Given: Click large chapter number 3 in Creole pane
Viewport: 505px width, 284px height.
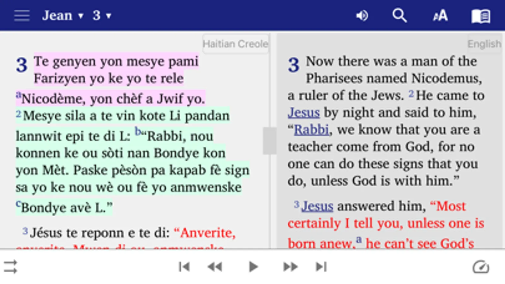Looking at the screenshot, I should [22, 65].
